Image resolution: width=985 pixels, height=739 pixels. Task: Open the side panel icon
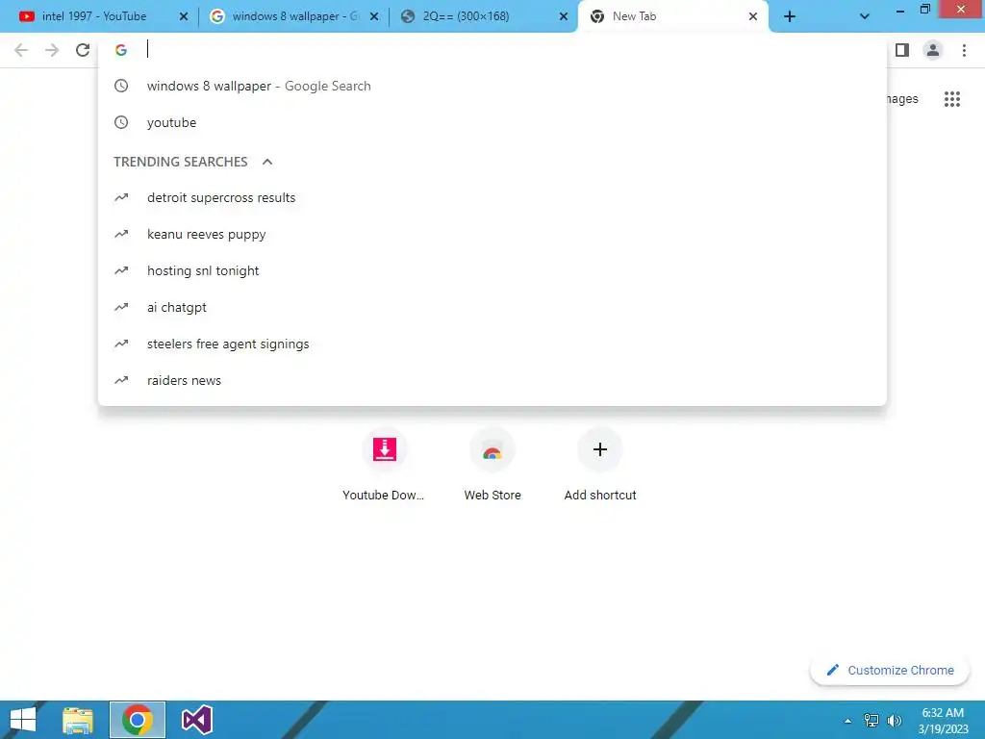tap(902, 50)
